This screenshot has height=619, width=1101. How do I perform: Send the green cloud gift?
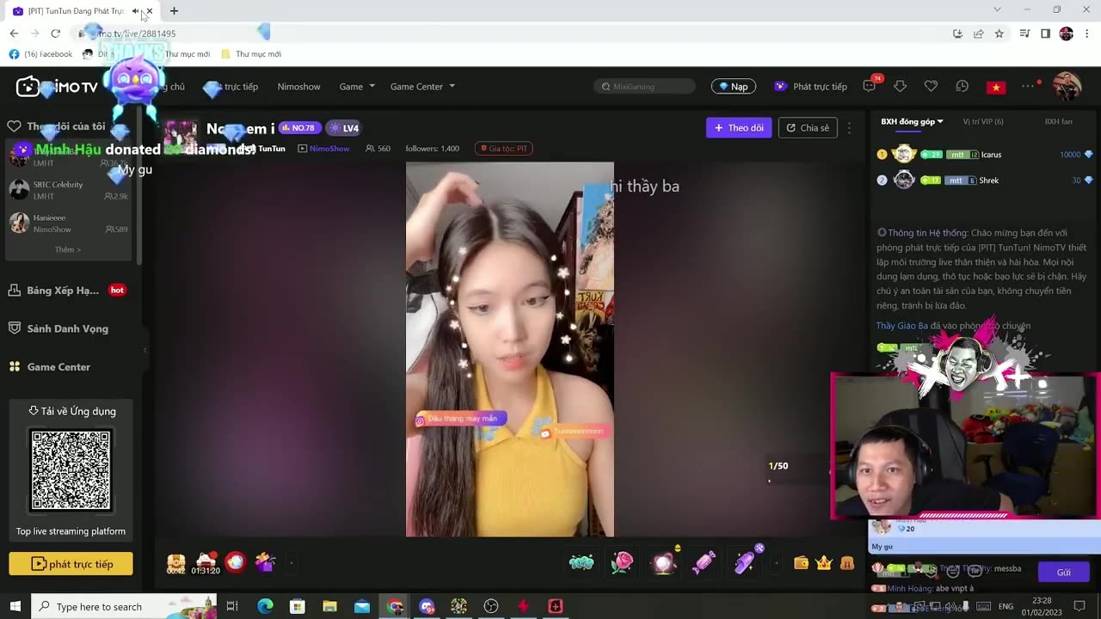(581, 563)
